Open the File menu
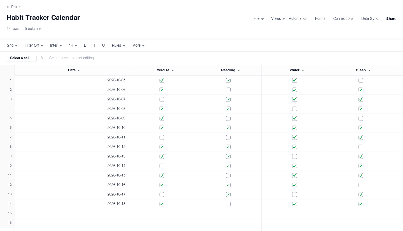This screenshot has width=403, height=231. [x=259, y=19]
